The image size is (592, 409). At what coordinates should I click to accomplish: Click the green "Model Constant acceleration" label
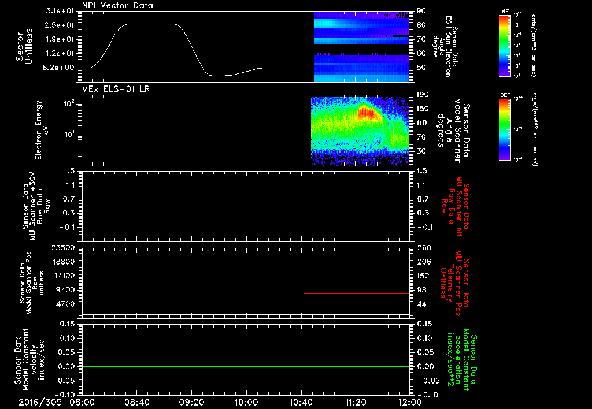point(462,360)
